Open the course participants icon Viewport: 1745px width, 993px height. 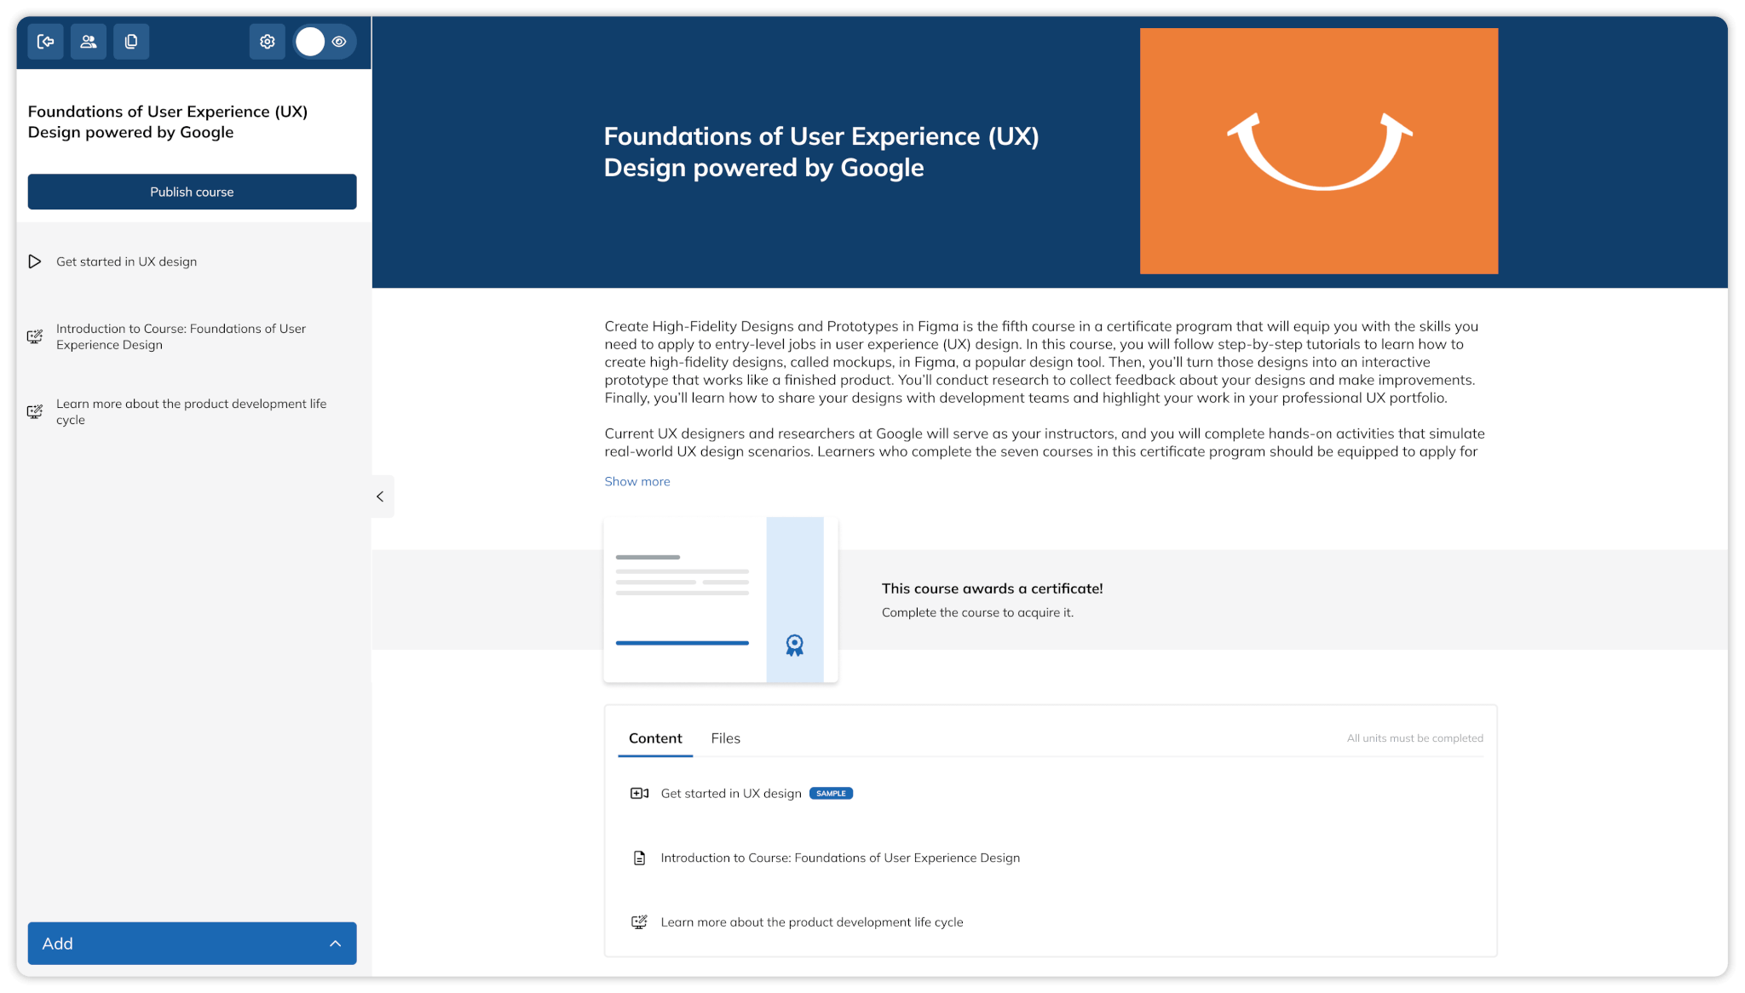(x=88, y=41)
